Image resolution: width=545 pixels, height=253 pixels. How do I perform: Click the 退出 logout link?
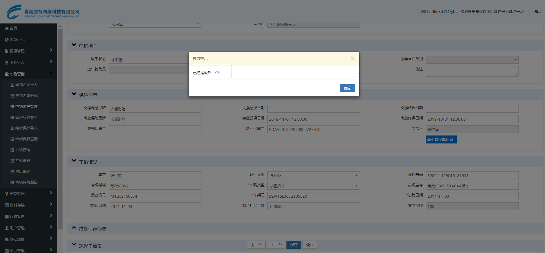[537, 11]
